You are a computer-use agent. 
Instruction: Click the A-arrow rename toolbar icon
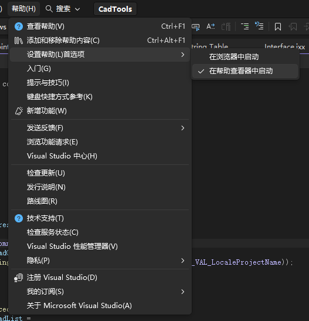(210, 26)
